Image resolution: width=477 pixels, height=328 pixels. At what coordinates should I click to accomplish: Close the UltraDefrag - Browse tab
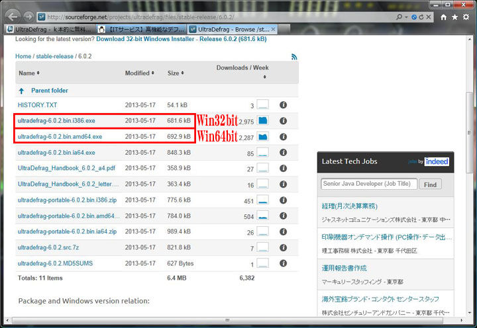coord(273,29)
